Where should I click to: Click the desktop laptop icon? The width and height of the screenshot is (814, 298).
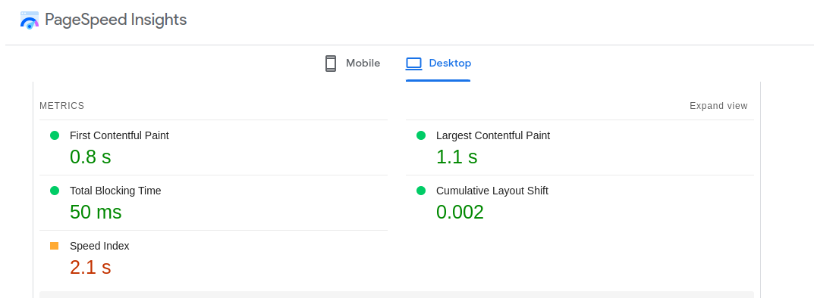(413, 63)
